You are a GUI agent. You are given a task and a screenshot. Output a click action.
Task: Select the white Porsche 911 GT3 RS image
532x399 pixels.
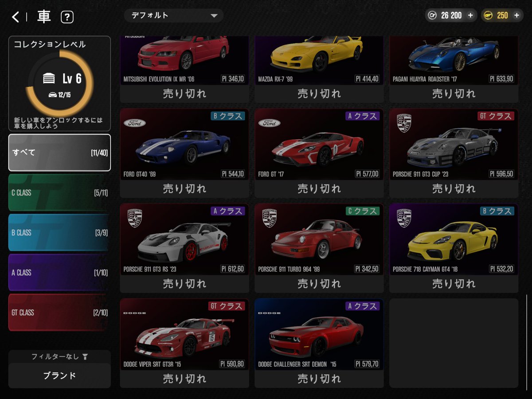point(184,242)
